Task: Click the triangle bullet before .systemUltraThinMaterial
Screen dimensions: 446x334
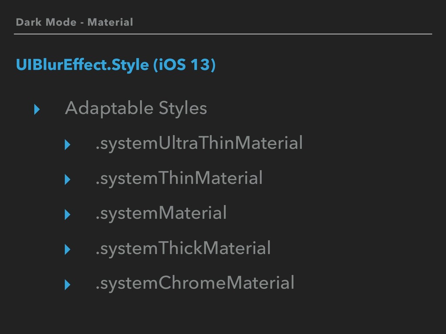Action: [68, 144]
